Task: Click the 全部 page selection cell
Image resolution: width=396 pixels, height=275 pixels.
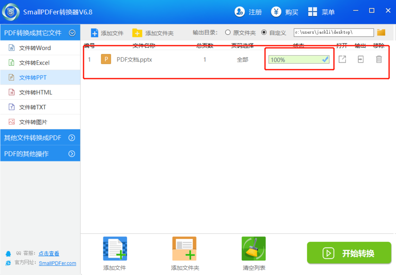Action: [242, 60]
